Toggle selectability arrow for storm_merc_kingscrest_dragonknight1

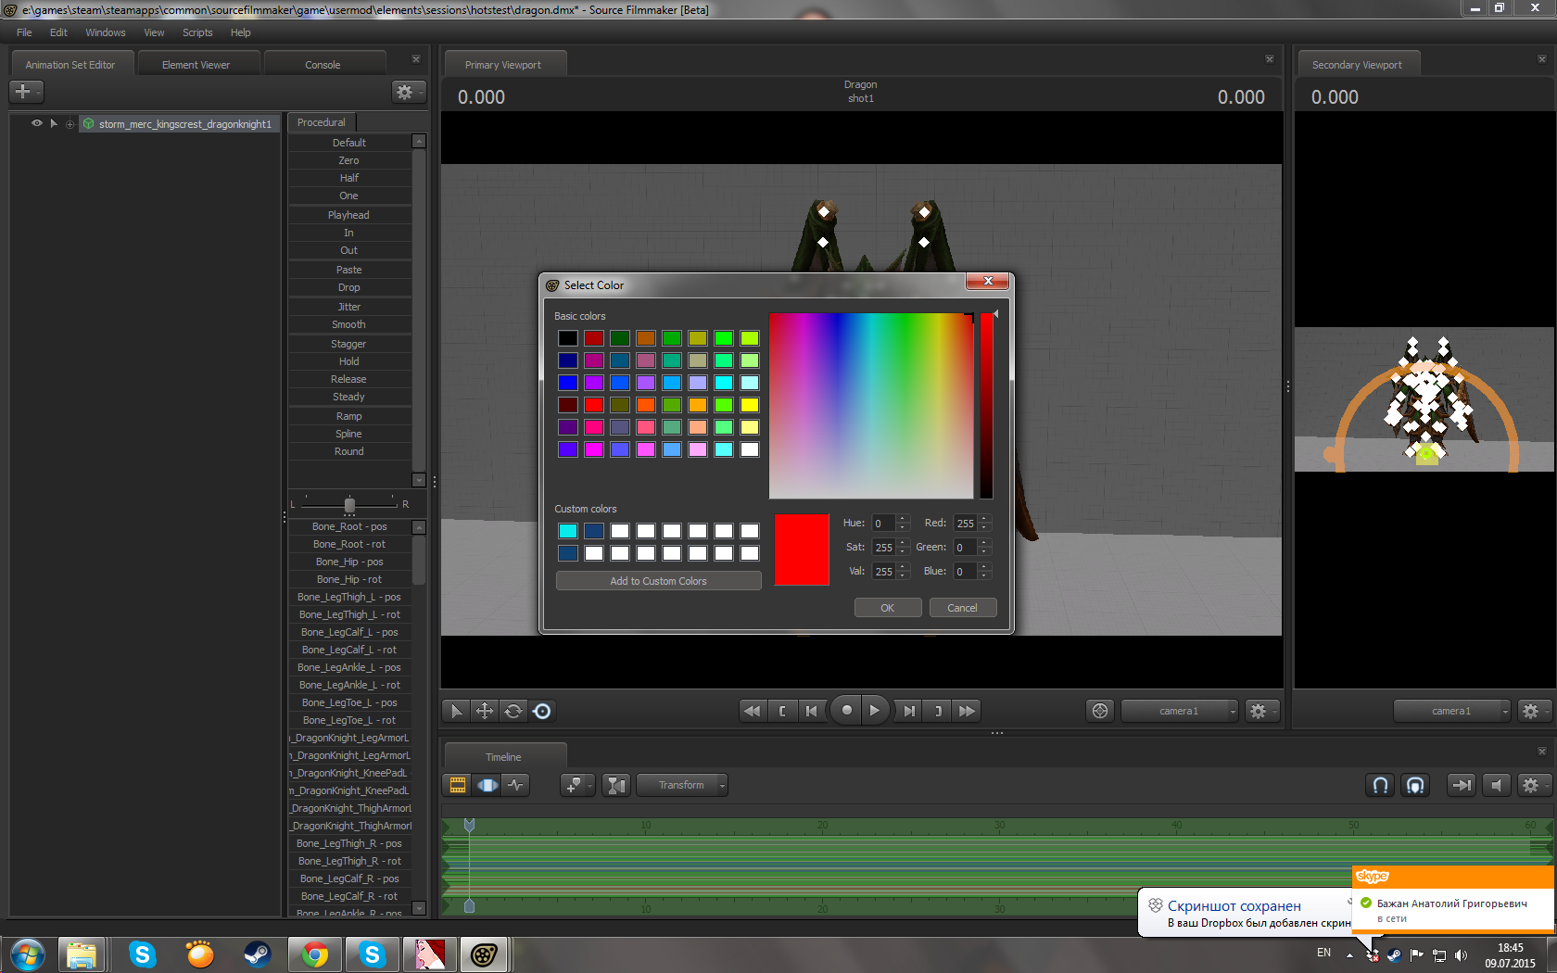[54, 123]
